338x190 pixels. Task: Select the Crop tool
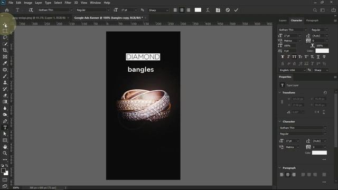5,50
